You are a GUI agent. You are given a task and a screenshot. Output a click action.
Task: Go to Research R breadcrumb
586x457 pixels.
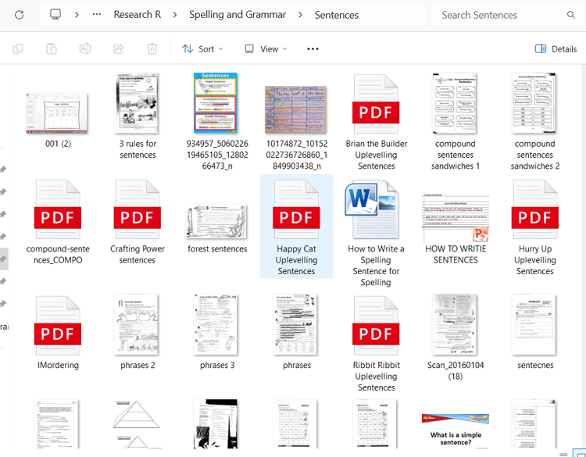coord(138,15)
